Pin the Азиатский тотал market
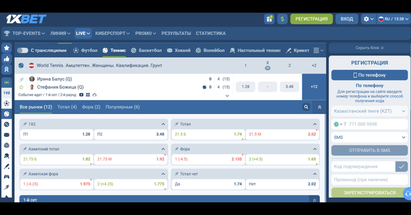Viewport: 411px width, 215px height. (x=25, y=149)
